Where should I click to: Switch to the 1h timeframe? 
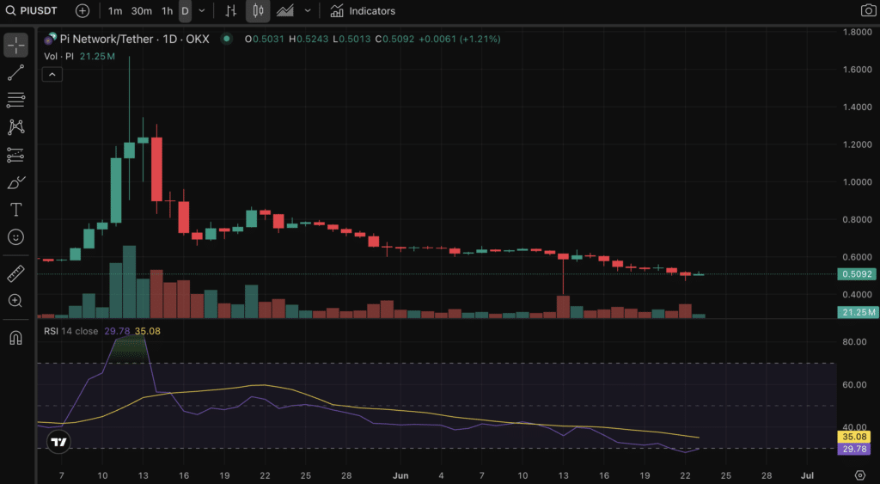coord(168,10)
